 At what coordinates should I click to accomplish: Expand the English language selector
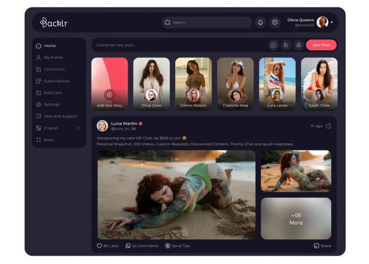tap(78, 128)
